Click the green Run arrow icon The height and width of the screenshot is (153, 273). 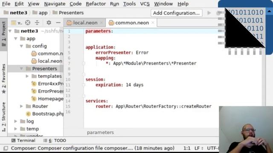tap(209, 13)
